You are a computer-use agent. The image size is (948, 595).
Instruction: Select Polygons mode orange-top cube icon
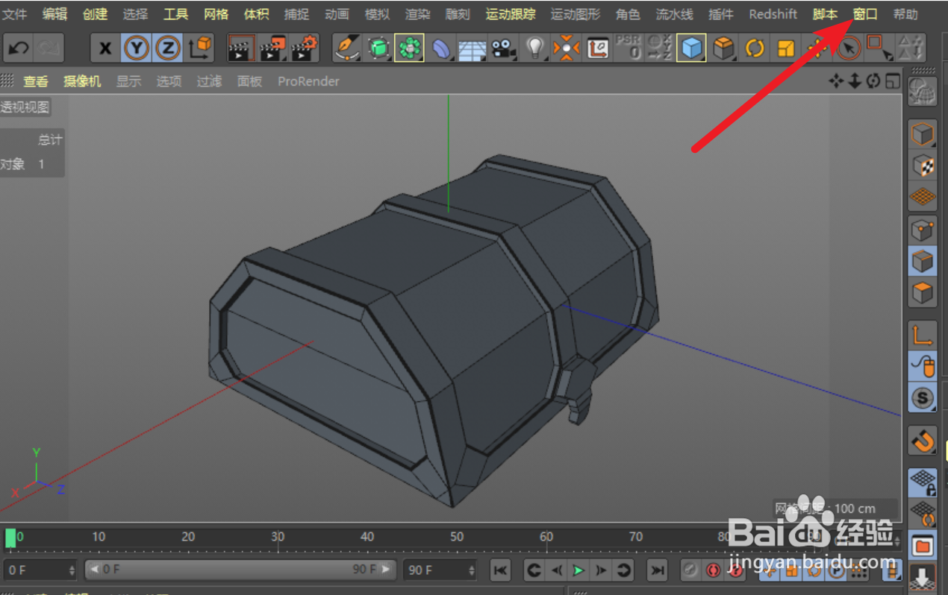coord(923,293)
